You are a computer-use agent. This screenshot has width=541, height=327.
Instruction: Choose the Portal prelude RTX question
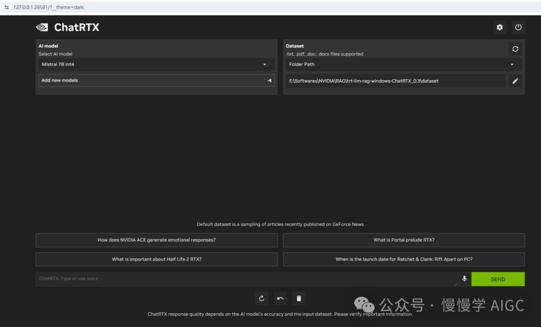[x=404, y=240]
